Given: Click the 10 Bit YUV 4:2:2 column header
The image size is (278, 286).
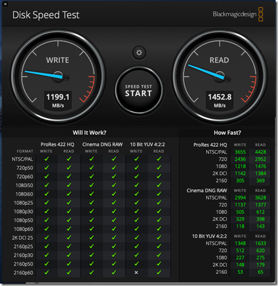Looking at the screenshot, I should (x=147, y=145).
